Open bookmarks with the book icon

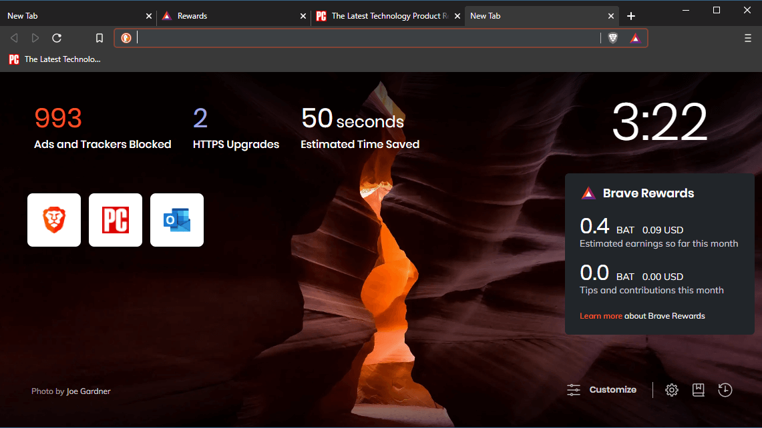point(698,389)
